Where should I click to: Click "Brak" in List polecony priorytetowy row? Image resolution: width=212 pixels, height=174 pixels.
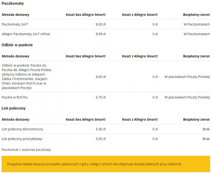tap(206, 139)
